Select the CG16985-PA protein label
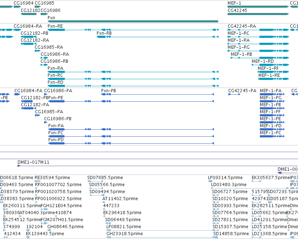This screenshot has height=239, width=298. (x=49, y=112)
